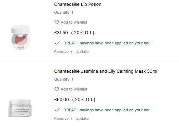Click the green checkmark beside Lip Potion TREAT savings
The width and height of the screenshot is (179, 126).
(x=57, y=43)
